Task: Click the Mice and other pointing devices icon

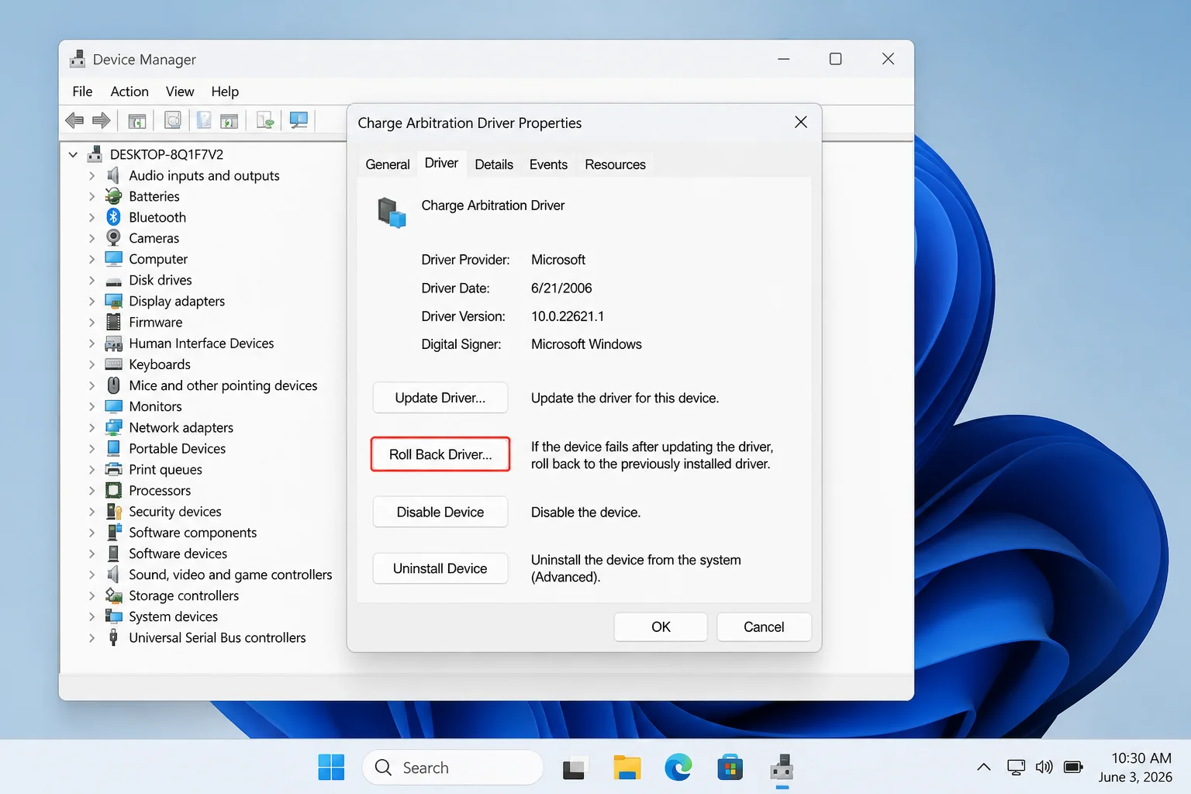Action: pyautogui.click(x=114, y=385)
